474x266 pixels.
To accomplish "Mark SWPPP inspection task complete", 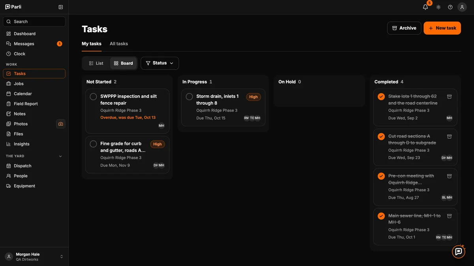I will [93, 97].
